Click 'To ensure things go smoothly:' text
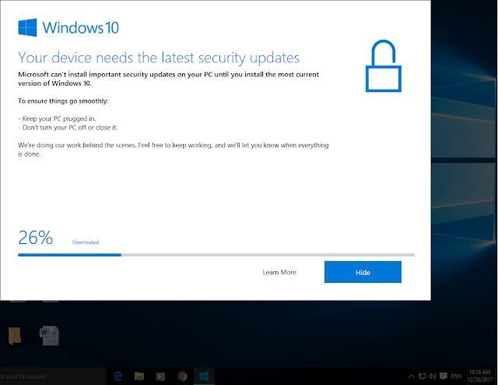The height and width of the screenshot is (385, 498). pos(63,101)
